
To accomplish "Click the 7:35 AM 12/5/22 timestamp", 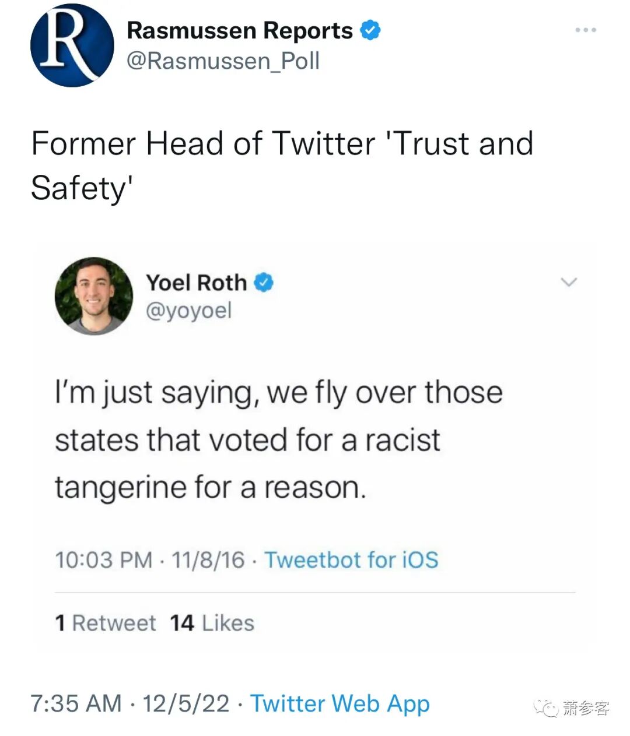I will (x=130, y=703).
